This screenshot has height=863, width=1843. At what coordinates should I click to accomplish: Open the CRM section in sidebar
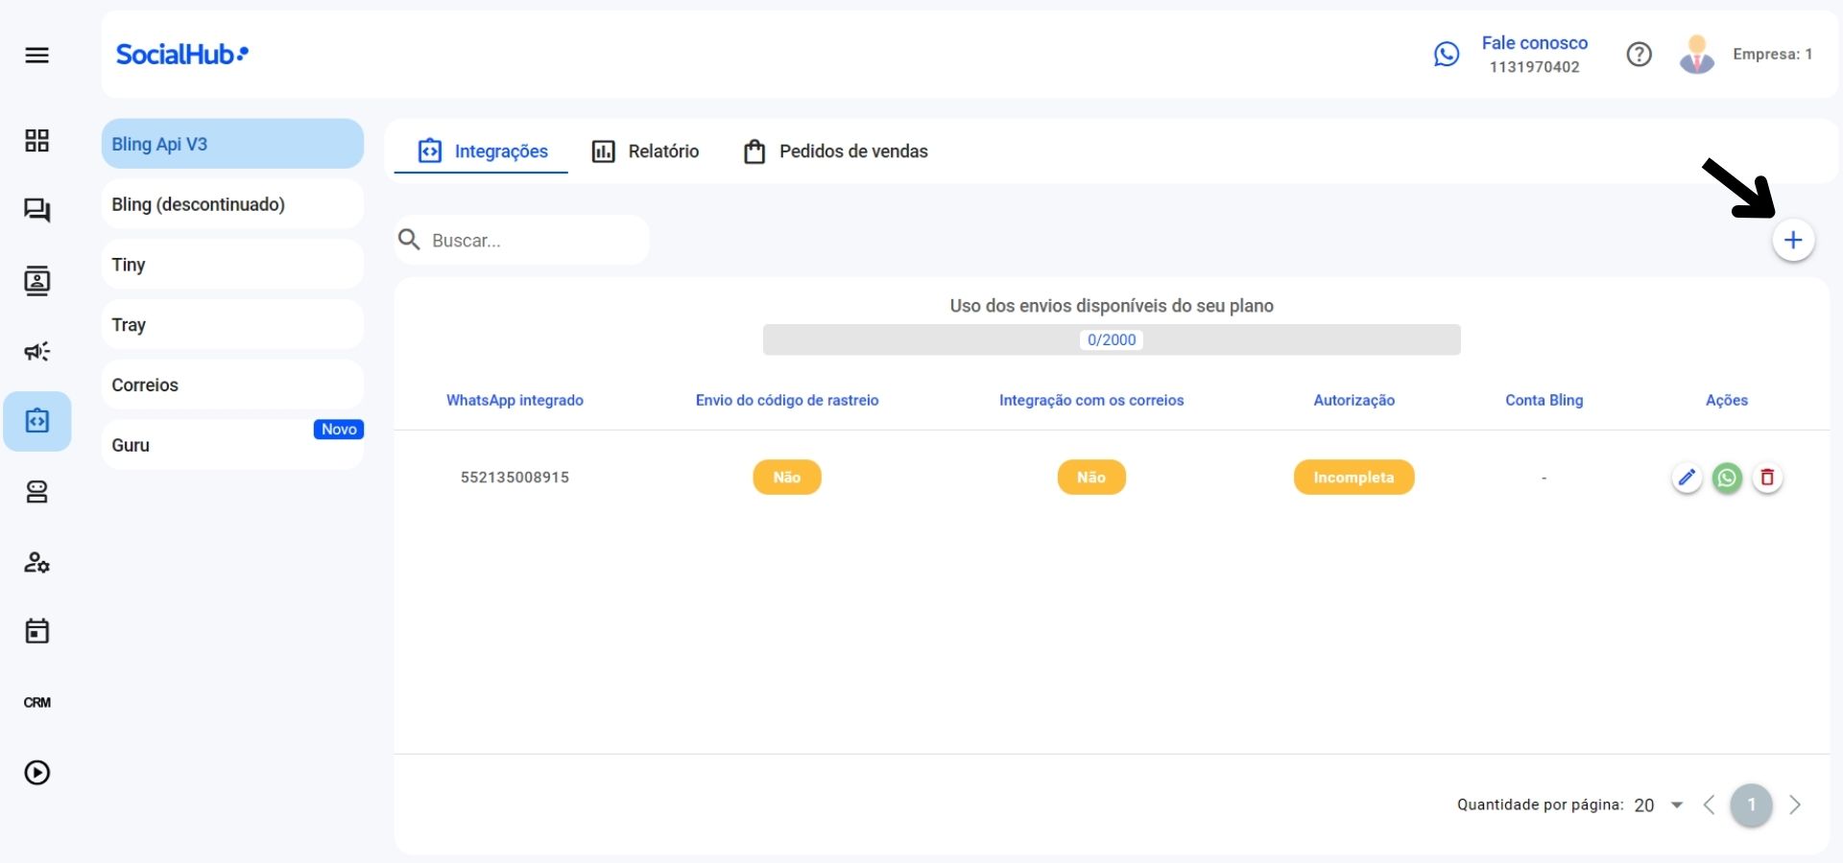pos(37,702)
